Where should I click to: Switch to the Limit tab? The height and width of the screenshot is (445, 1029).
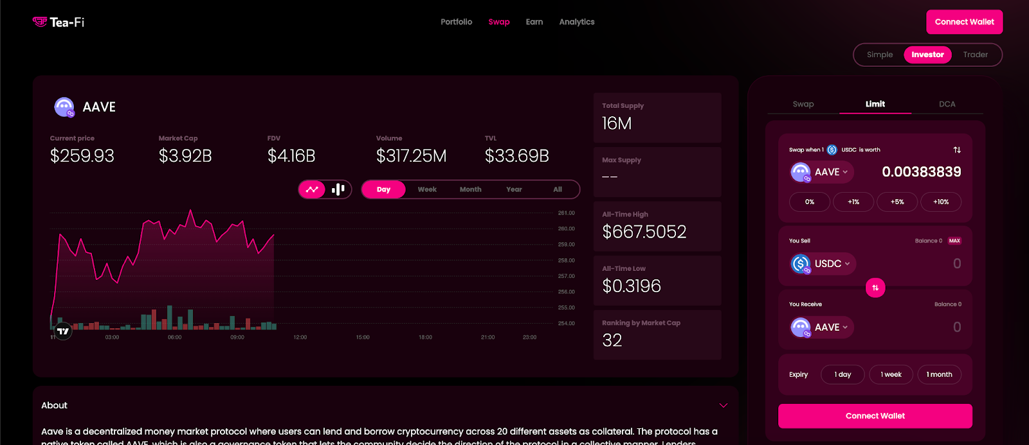pos(875,104)
